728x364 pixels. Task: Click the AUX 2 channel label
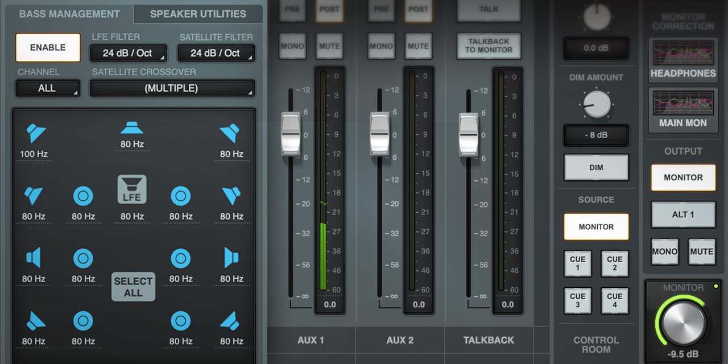point(400,340)
